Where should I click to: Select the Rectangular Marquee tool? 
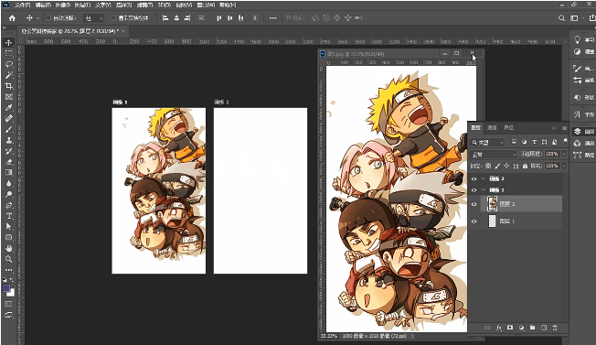9,54
